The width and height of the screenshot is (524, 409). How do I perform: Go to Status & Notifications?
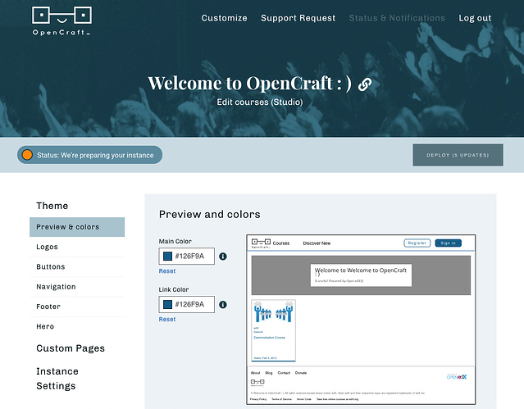pos(397,18)
